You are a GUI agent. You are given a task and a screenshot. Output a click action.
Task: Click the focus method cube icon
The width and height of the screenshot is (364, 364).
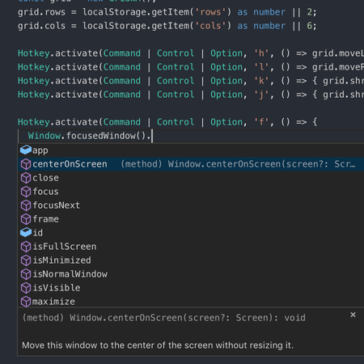26,192
